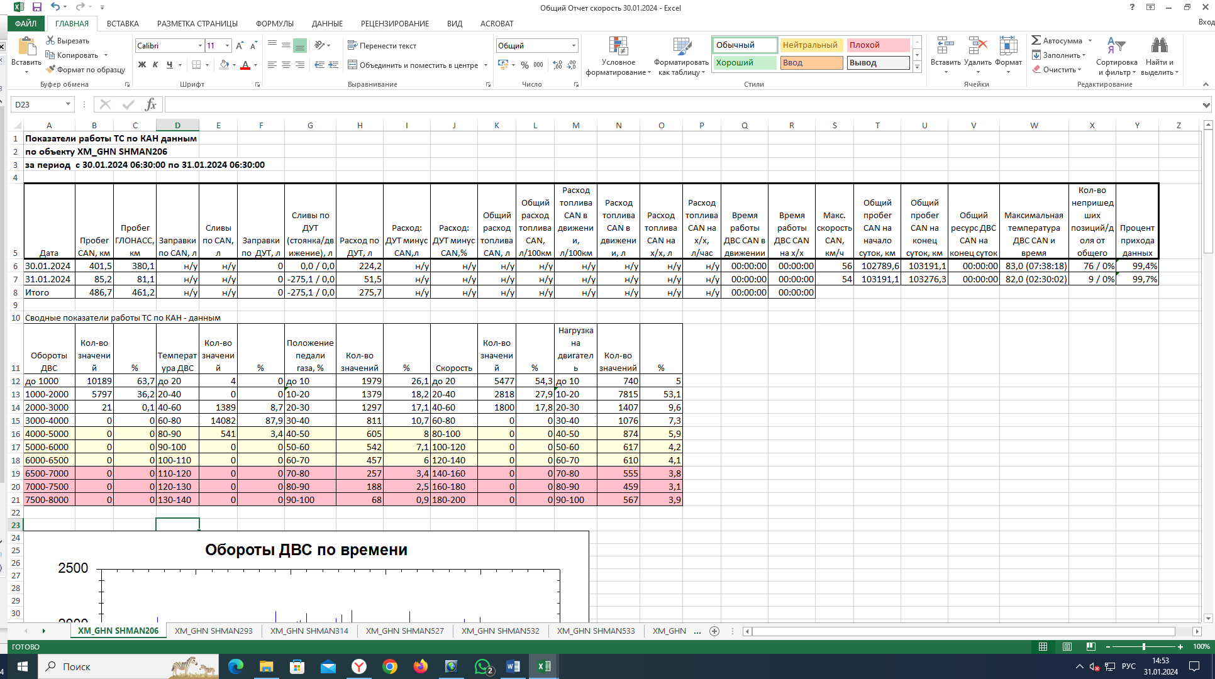
Task: Toggle align text right
Action: (300, 65)
